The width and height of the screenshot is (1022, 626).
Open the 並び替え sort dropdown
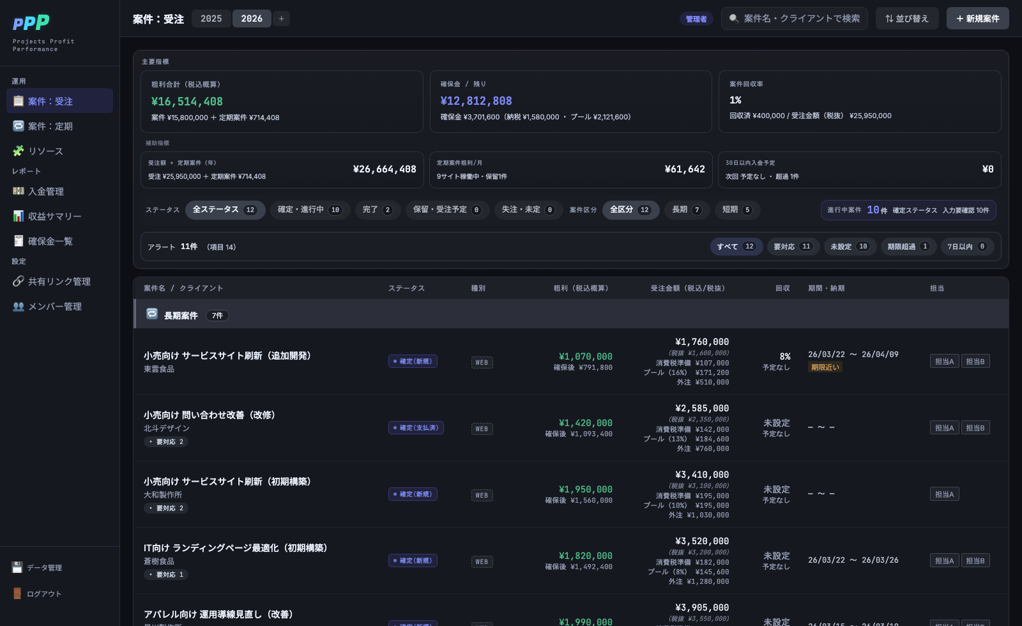[907, 19]
